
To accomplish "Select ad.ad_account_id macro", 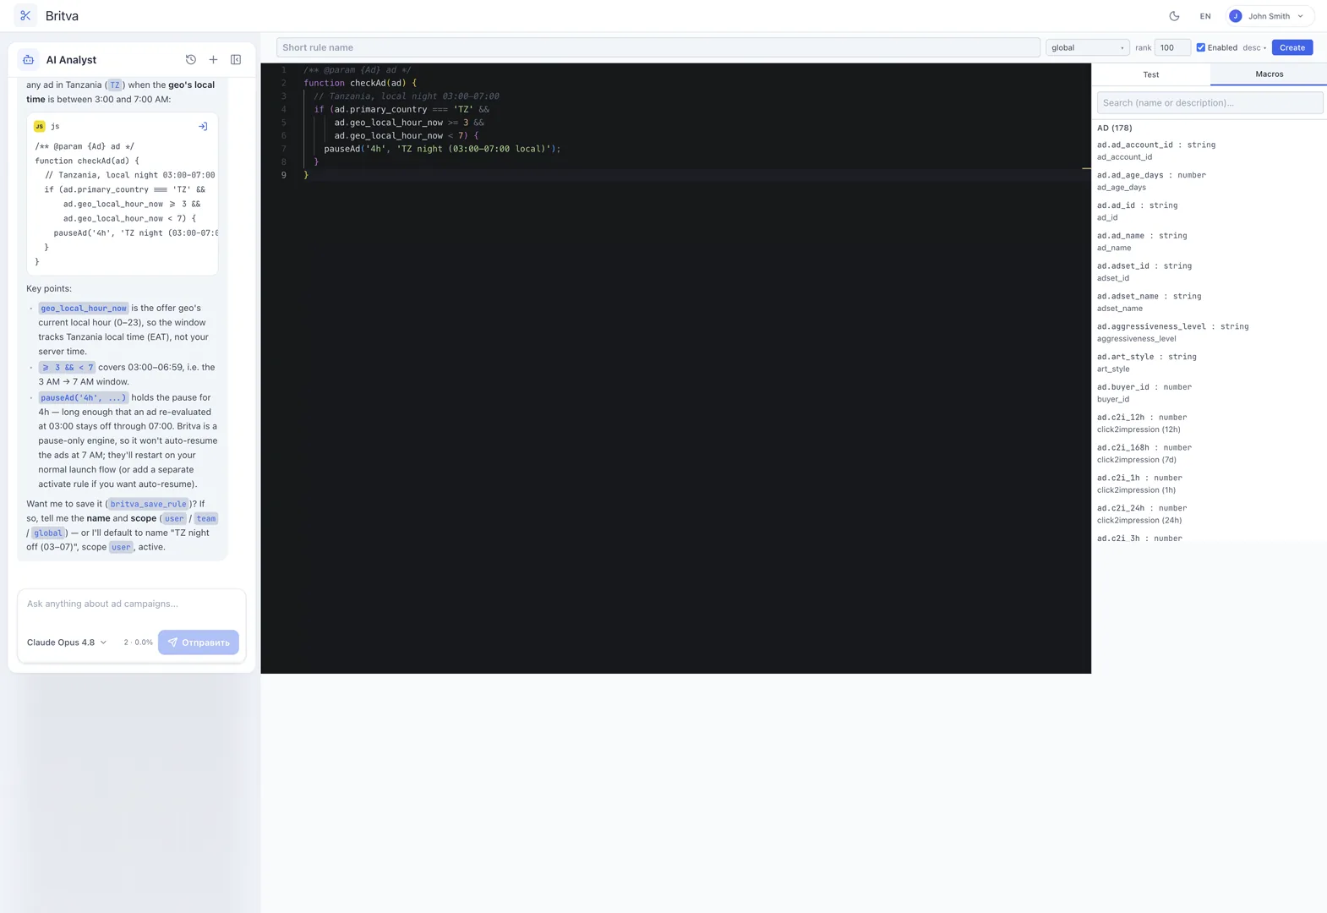I will (x=1209, y=150).
